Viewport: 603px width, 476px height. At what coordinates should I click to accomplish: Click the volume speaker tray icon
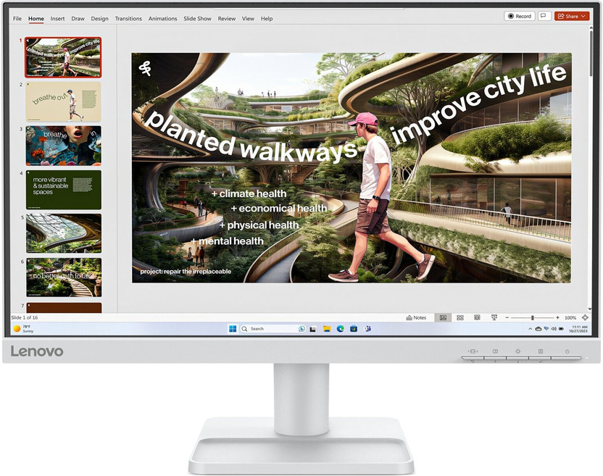[x=554, y=329]
